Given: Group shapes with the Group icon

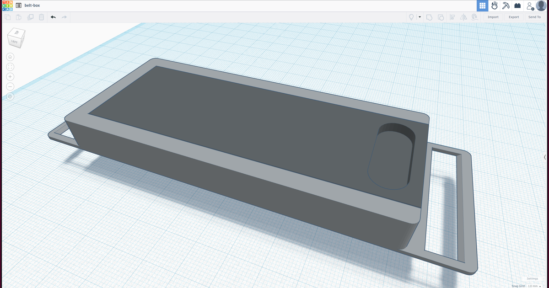Looking at the screenshot, I should pos(429,17).
